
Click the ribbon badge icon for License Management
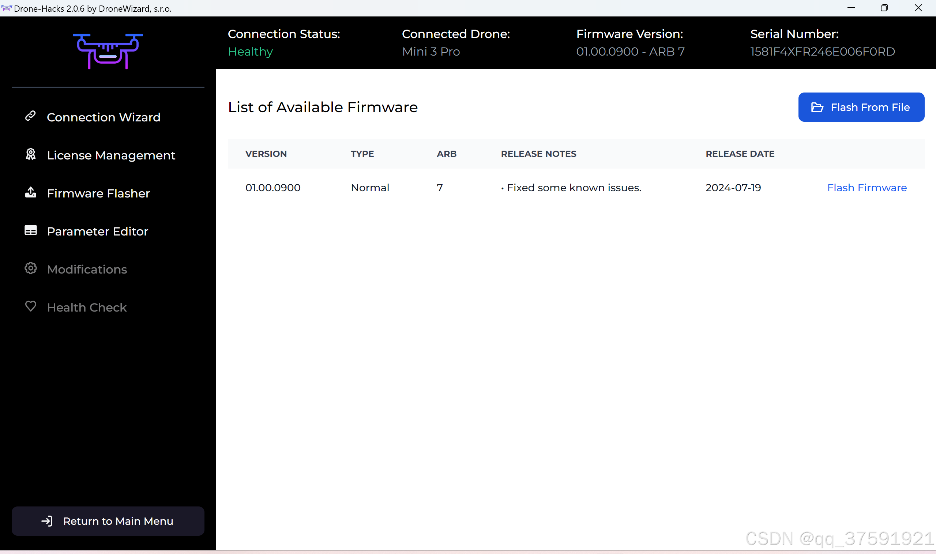(31, 154)
